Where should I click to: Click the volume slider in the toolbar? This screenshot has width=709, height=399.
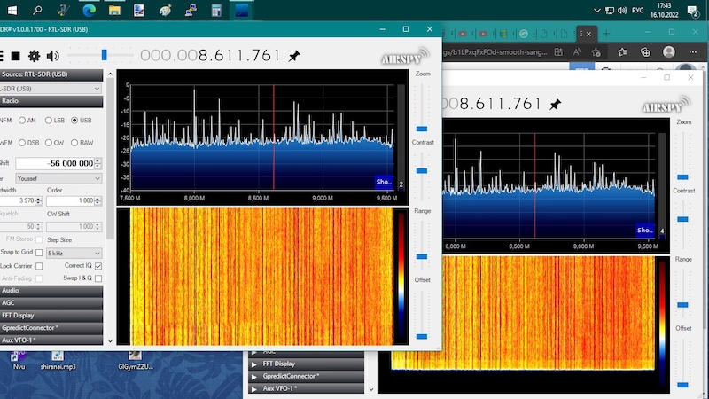104,56
